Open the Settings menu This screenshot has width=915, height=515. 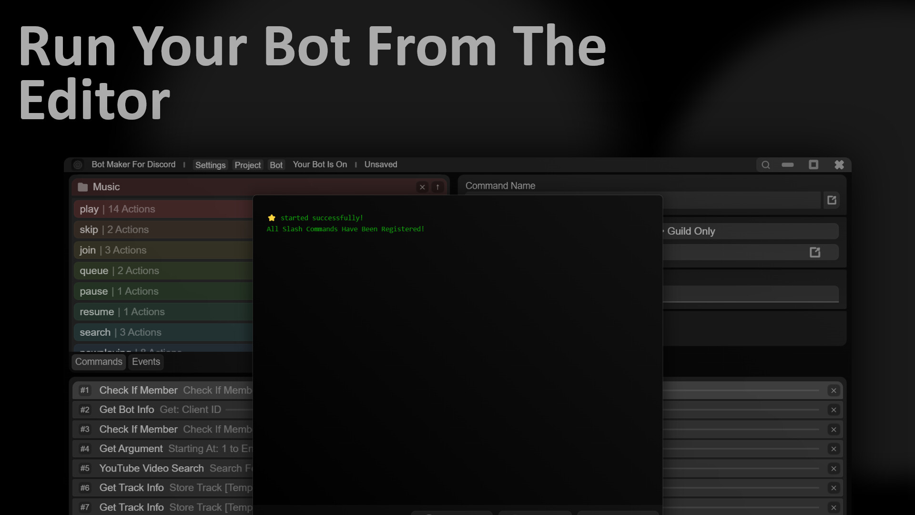pos(211,165)
